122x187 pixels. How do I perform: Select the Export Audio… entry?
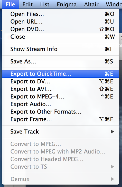(x=61, y=104)
